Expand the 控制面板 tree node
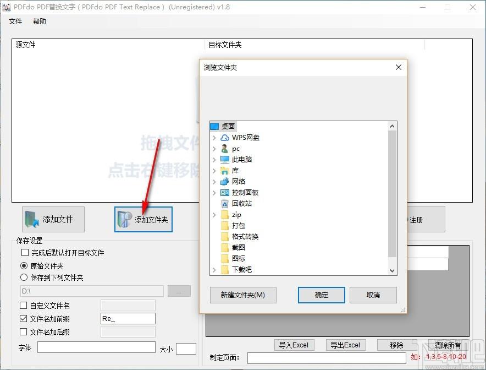This screenshot has height=370, width=486. (214, 193)
